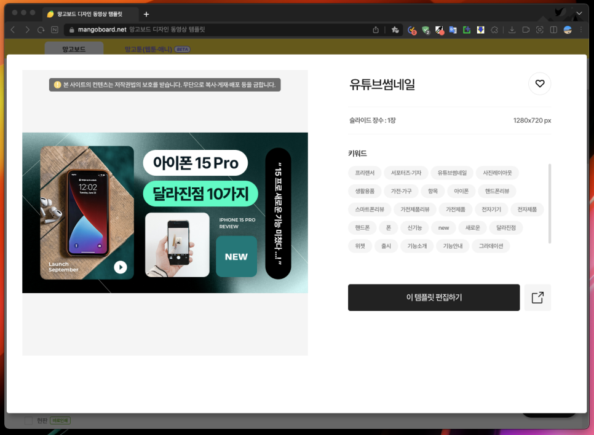Click the 새로운 keyword tag
This screenshot has height=435, width=594.
[x=472, y=227]
